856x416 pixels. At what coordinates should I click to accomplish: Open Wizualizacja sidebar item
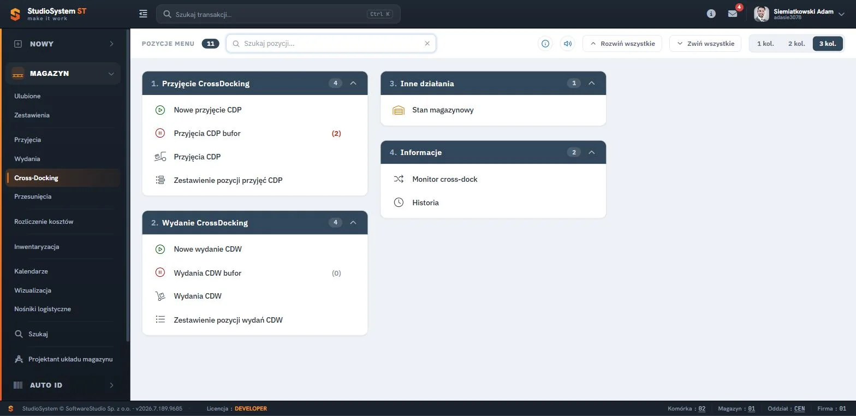33,290
